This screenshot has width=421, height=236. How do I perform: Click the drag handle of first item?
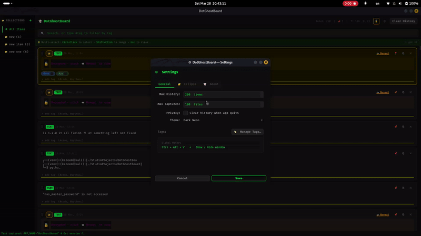click(42, 53)
